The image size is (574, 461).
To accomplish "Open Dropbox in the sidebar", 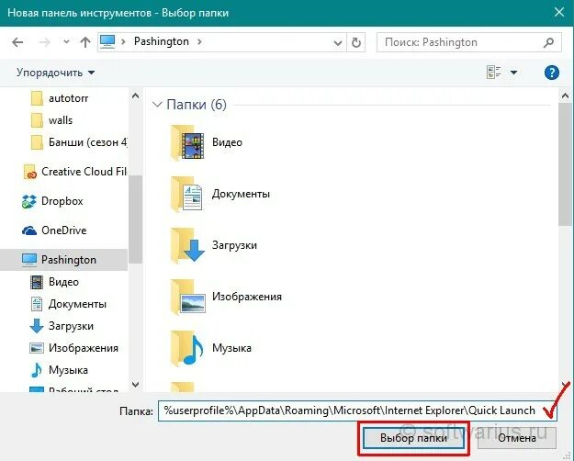I will [x=52, y=201].
